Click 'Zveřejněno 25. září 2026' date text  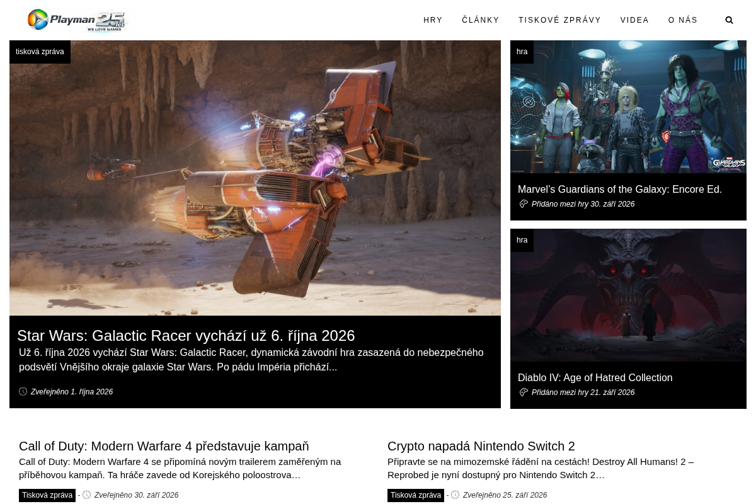(505, 495)
